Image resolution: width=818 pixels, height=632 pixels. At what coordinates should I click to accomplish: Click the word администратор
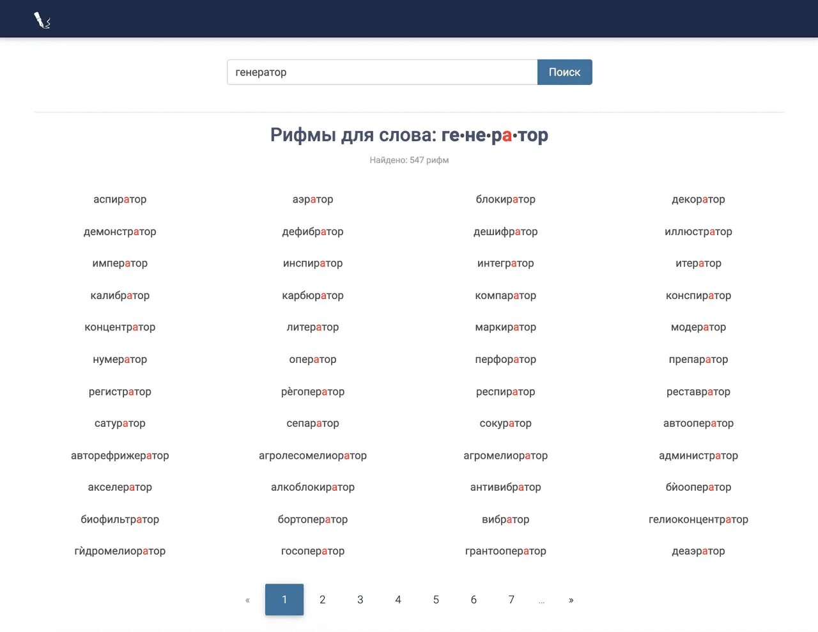coord(698,456)
